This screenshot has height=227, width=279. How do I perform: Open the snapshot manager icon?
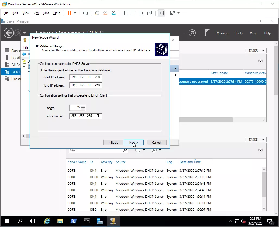tap(113, 13)
